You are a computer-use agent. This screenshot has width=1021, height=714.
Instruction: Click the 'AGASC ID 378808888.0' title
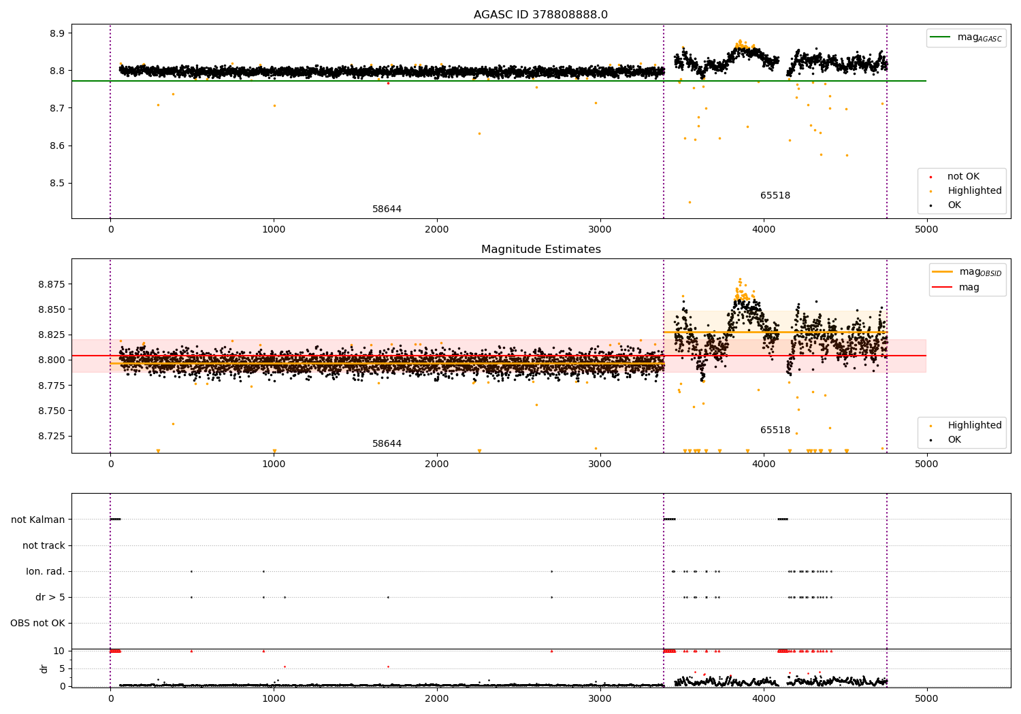(541, 15)
